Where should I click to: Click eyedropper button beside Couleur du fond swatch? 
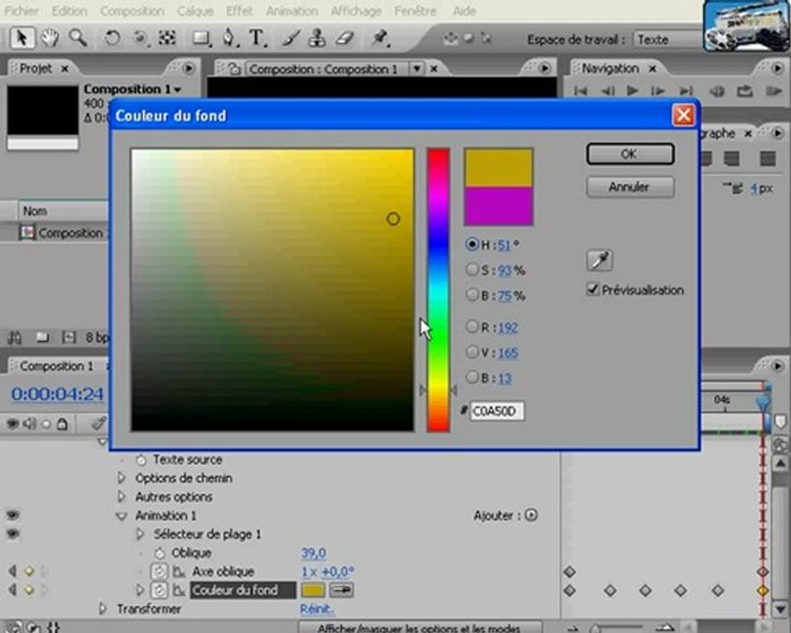coord(342,590)
